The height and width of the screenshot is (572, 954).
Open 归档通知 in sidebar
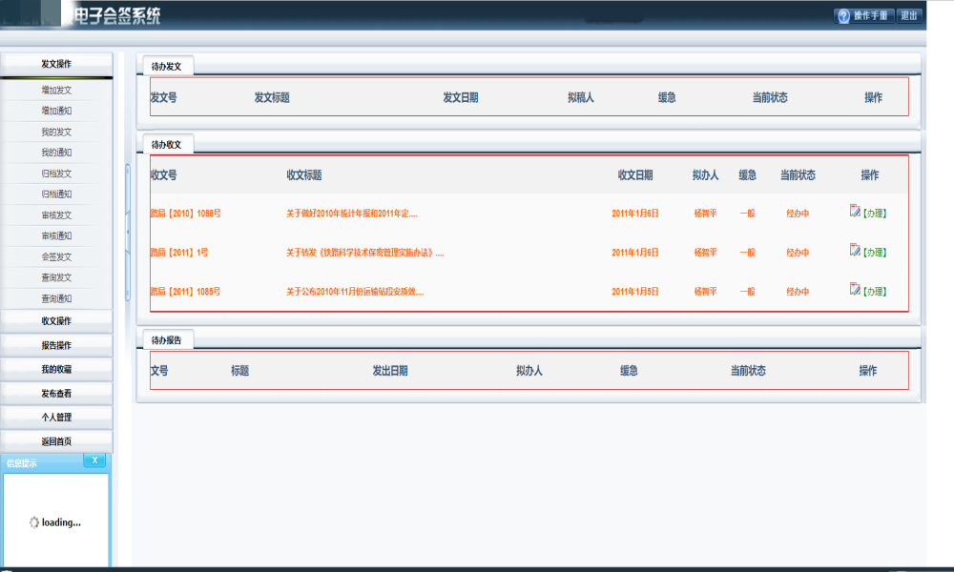coord(56,194)
